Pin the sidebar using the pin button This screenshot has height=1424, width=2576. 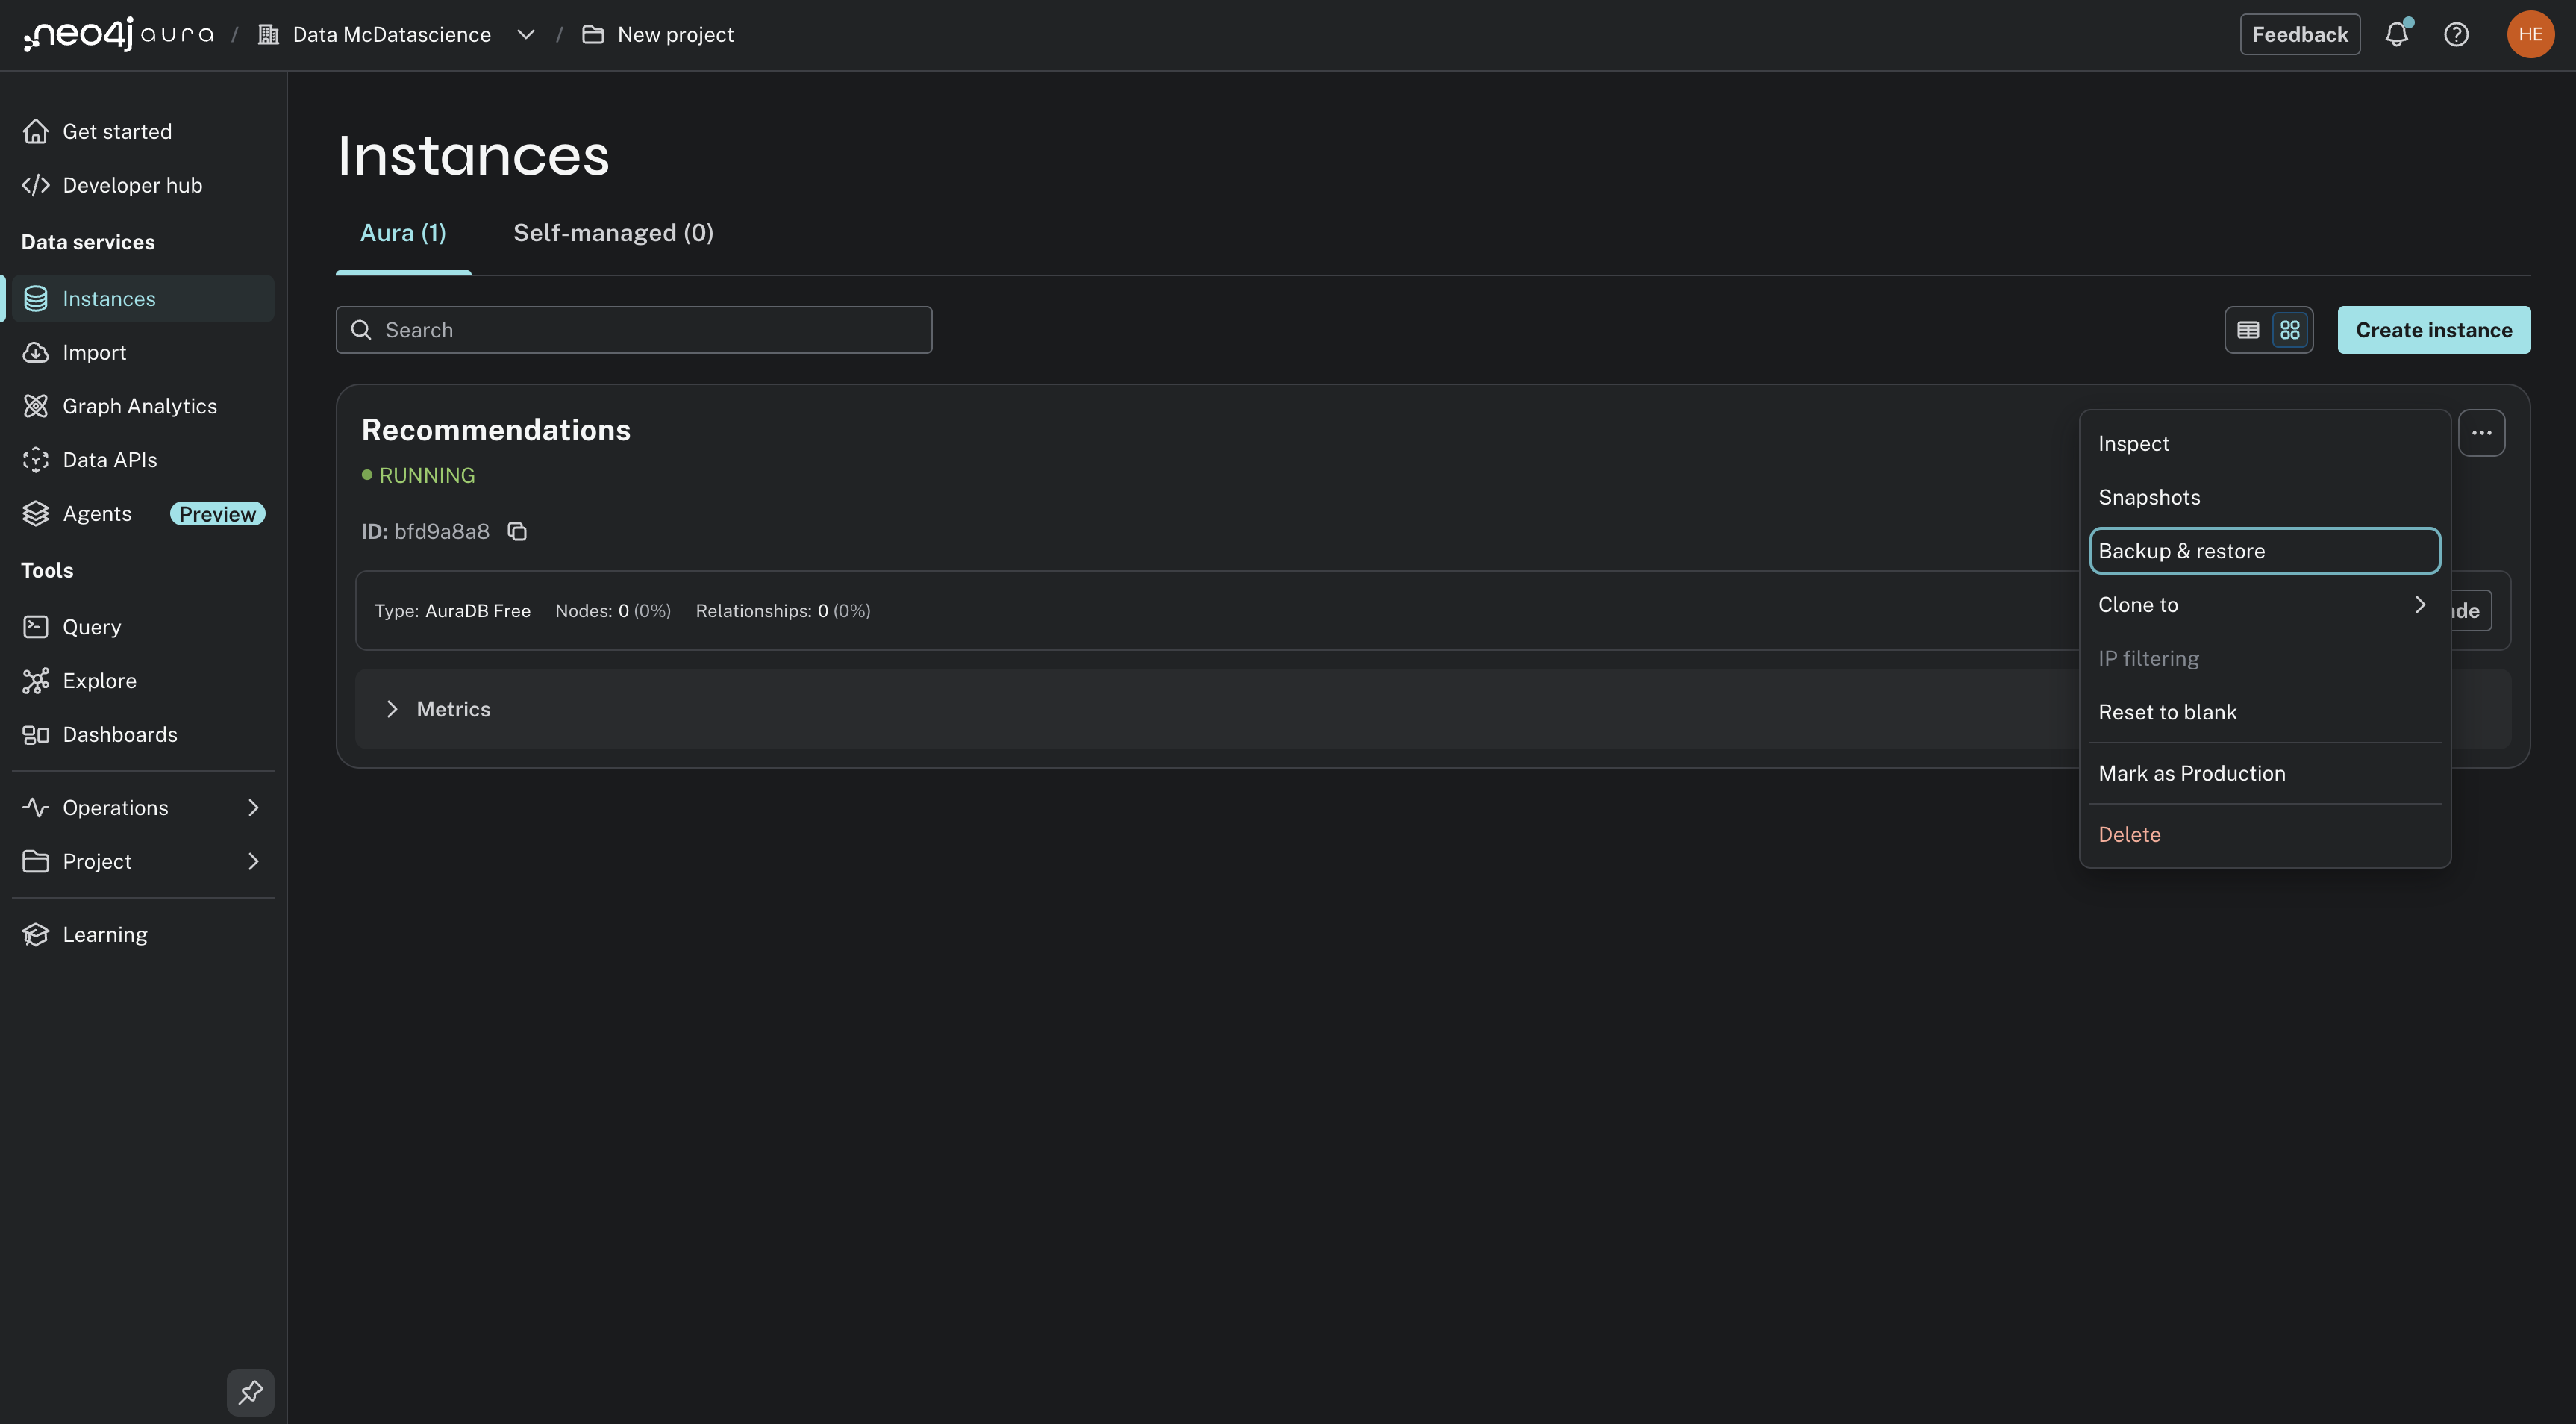pyautogui.click(x=250, y=1392)
